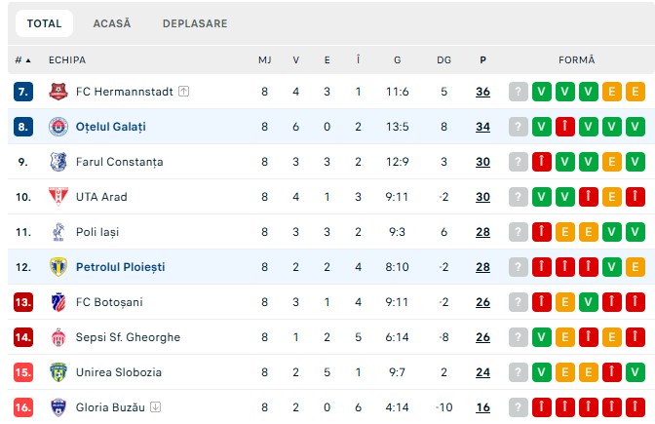Click promotion arrow icon beside FC Hermannstadt

tap(184, 91)
